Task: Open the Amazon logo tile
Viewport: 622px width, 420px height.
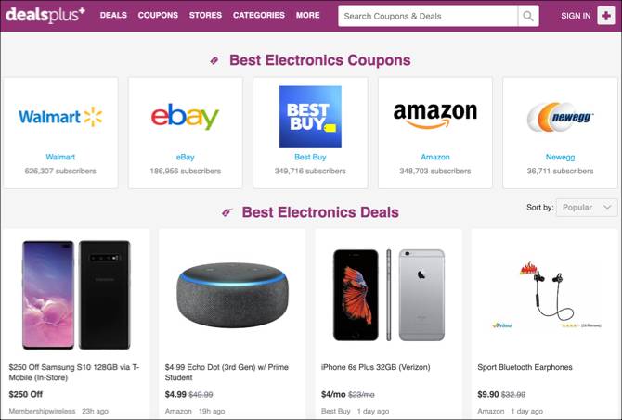Action: (434, 115)
